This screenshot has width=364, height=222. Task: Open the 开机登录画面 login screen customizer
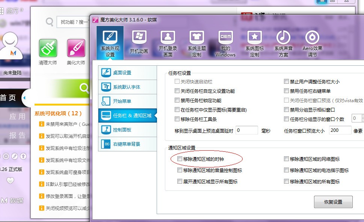click(167, 42)
